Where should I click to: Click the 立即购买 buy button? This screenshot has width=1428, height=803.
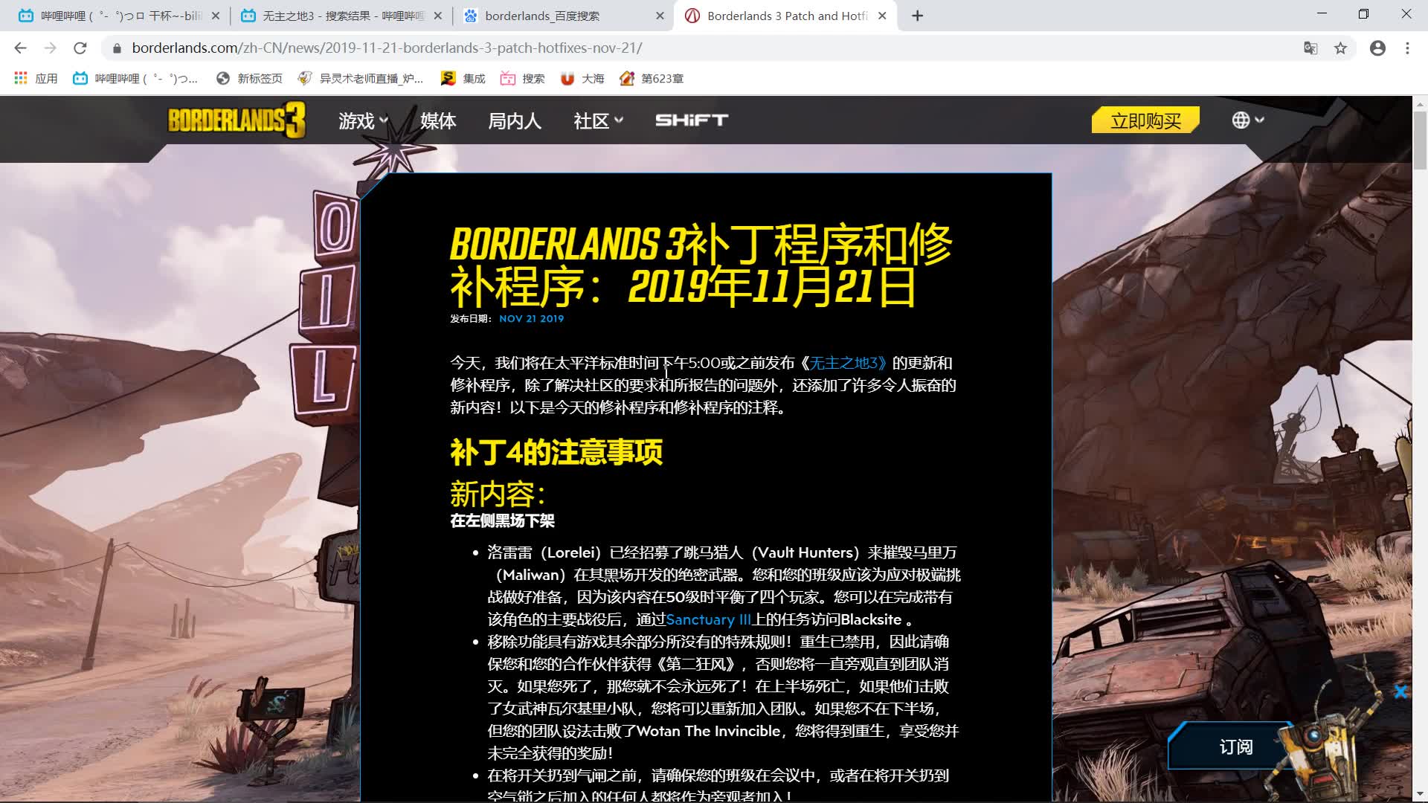coord(1145,120)
